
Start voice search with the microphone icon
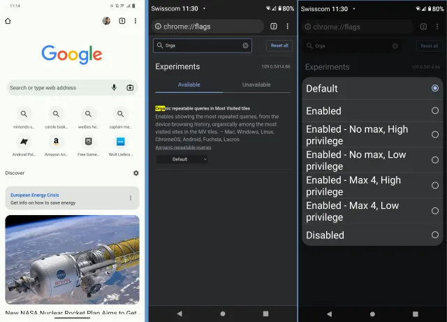tap(114, 87)
